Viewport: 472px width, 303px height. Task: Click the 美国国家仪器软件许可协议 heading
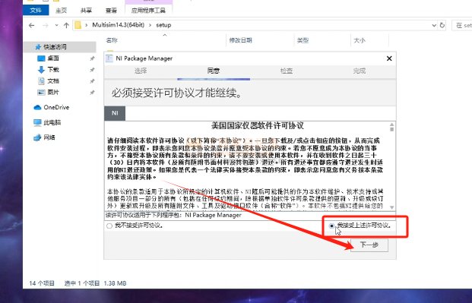tap(258, 126)
